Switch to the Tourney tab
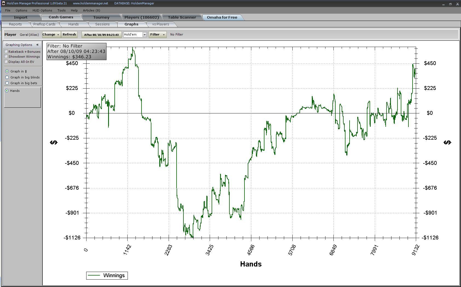This screenshot has height=287, width=461. click(101, 17)
